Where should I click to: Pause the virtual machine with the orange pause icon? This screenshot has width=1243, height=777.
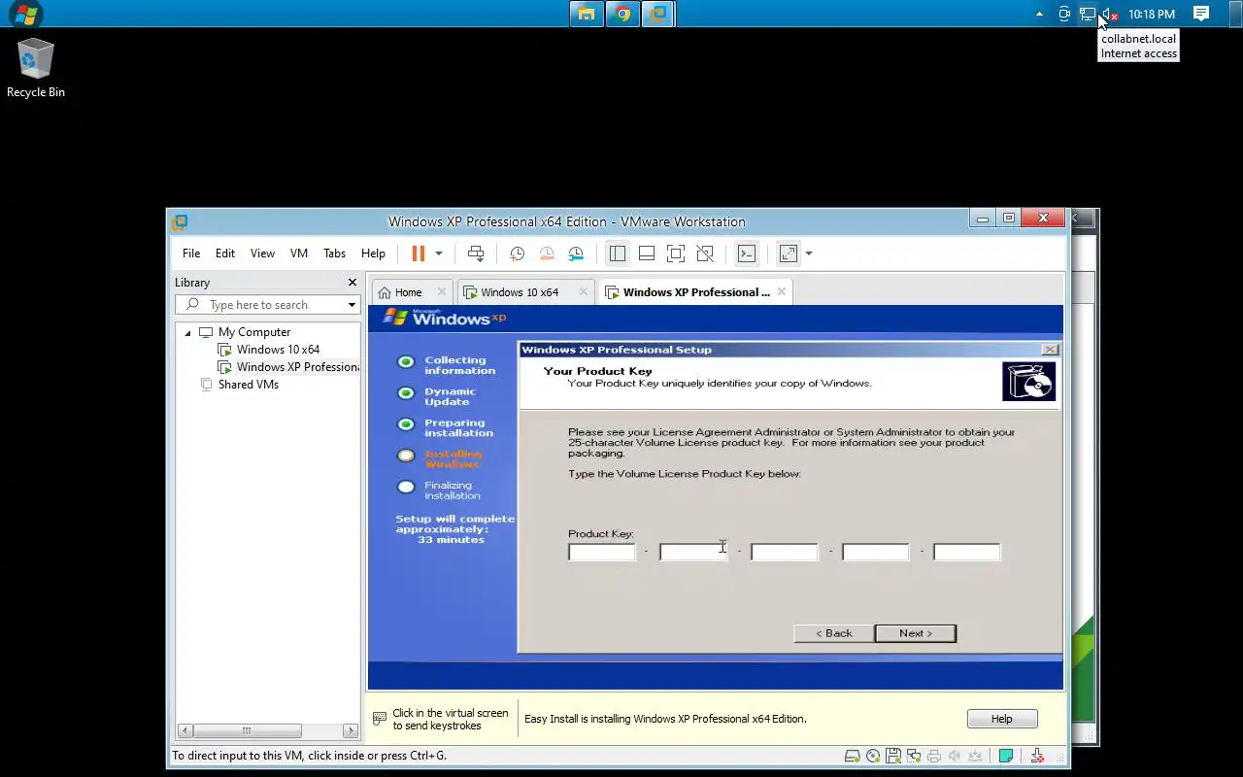(x=419, y=253)
